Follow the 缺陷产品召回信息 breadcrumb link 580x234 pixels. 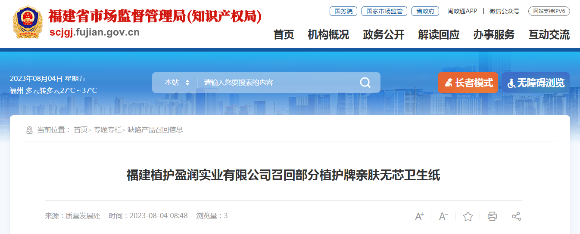coord(156,129)
